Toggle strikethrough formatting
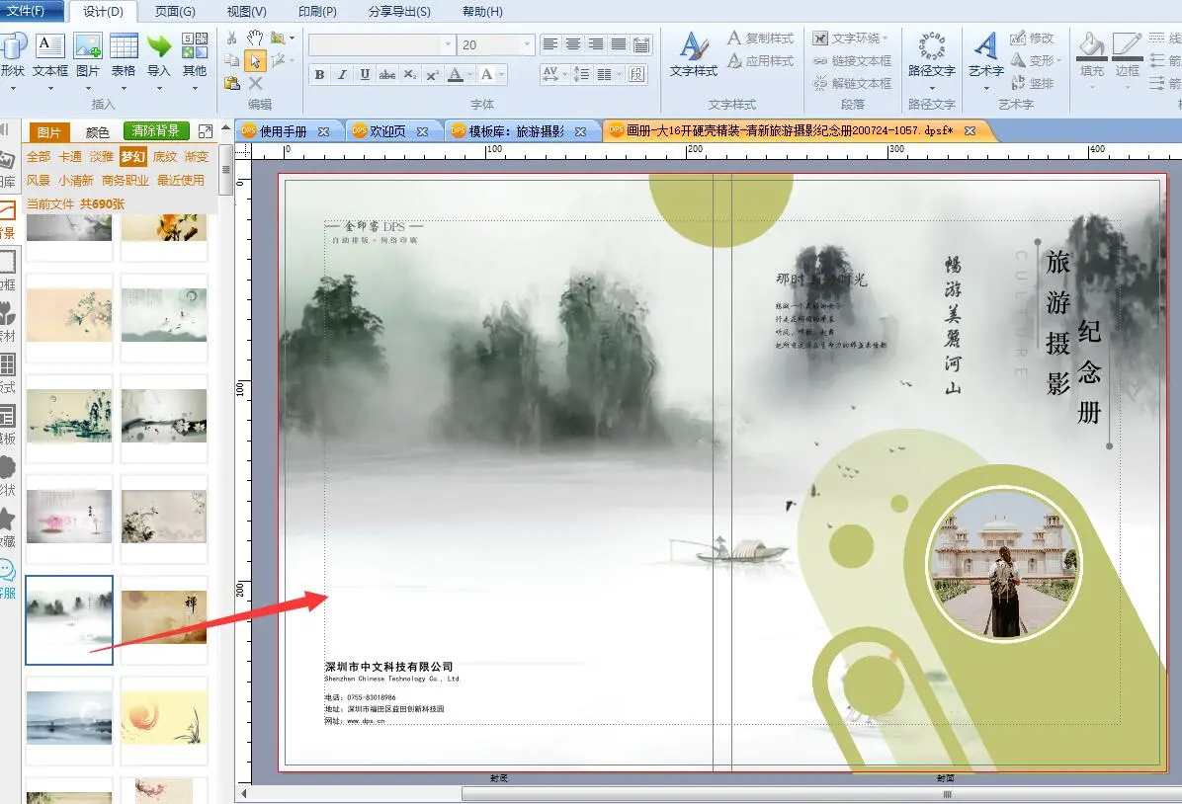 pyautogui.click(x=387, y=74)
